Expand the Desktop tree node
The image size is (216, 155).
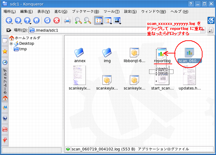click(x=11, y=44)
